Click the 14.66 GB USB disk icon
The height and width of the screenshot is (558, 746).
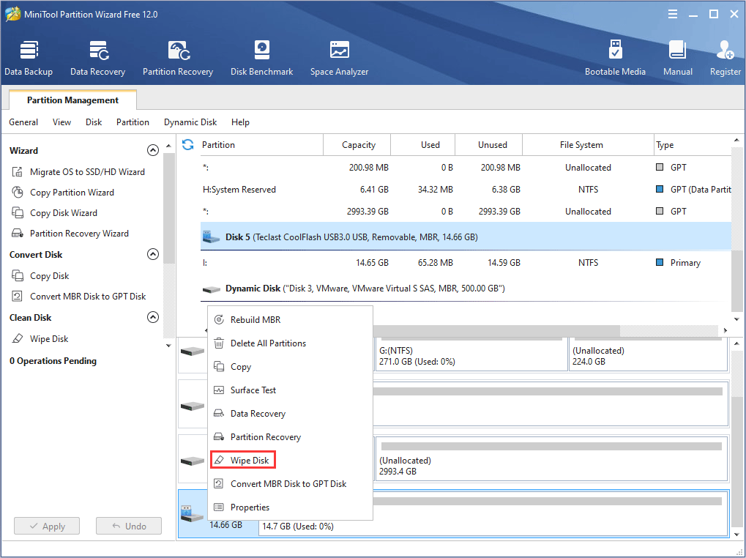193,513
